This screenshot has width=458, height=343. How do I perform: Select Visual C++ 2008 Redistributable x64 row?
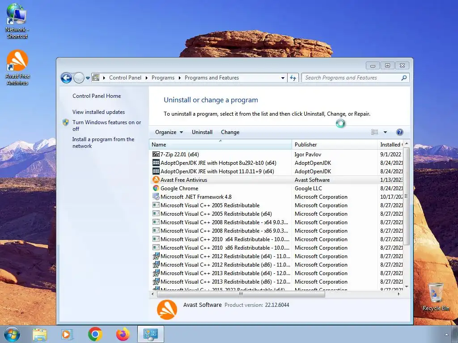(x=276, y=222)
